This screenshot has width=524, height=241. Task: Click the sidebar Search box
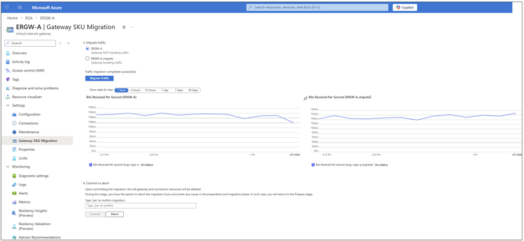coord(30,43)
